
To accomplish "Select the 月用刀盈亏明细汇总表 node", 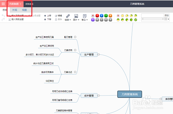I will (62, 100).
